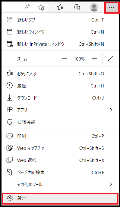This screenshot has height=207, width=120.
Task: Click the Ctrl+H shortcut text
Action: [97, 86]
